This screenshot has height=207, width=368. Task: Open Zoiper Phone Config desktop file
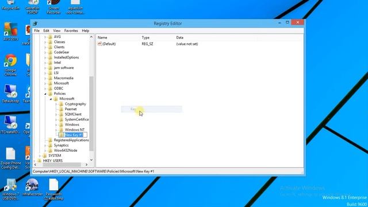coord(10,158)
